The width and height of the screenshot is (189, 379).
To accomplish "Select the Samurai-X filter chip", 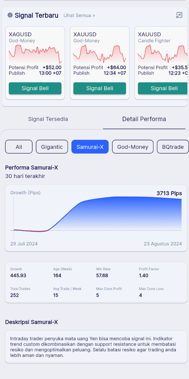I will click(90, 147).
